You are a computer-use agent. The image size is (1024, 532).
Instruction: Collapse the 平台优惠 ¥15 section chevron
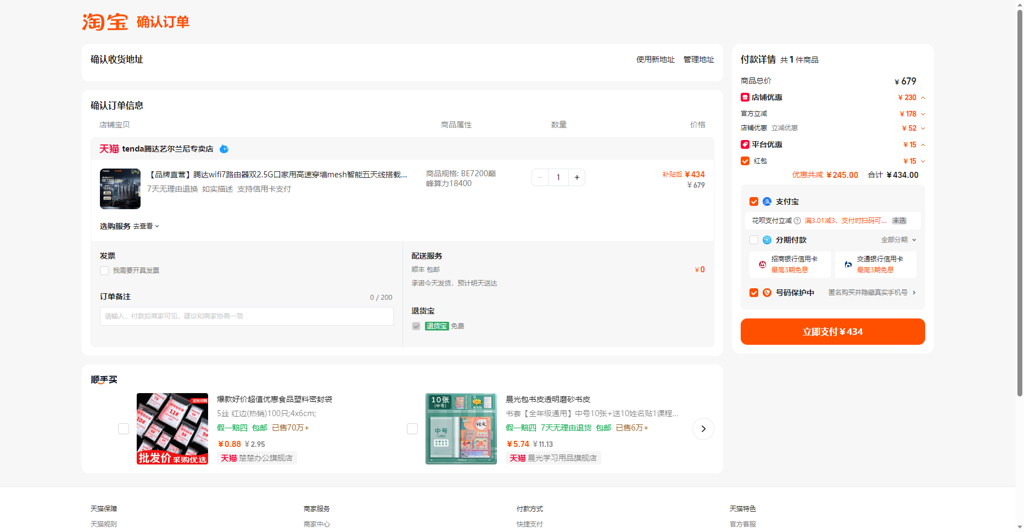point(923,145)
